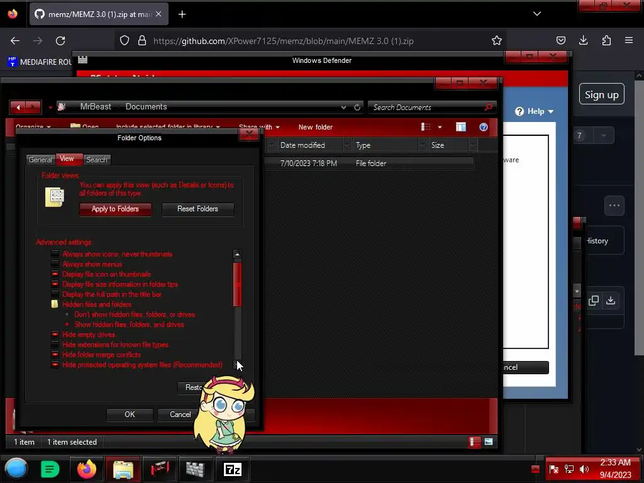Create a New folder in Explorer
This screenshot has height=483, width=644.
pos(316,127)
